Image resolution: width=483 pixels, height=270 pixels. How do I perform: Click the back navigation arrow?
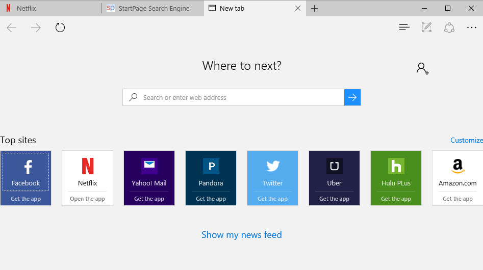click(x=12, y=28)
